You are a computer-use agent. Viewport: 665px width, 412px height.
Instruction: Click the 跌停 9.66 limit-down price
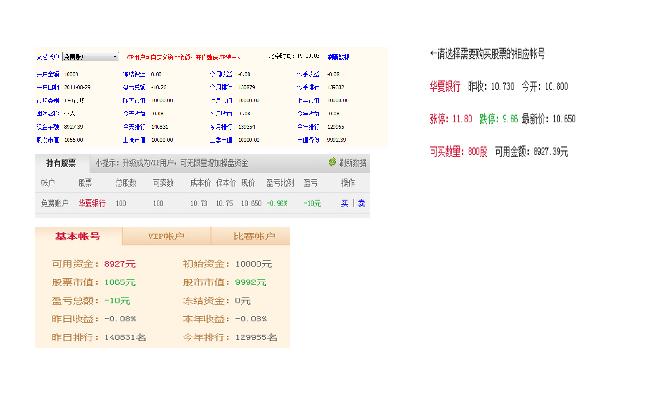(499, 119)
